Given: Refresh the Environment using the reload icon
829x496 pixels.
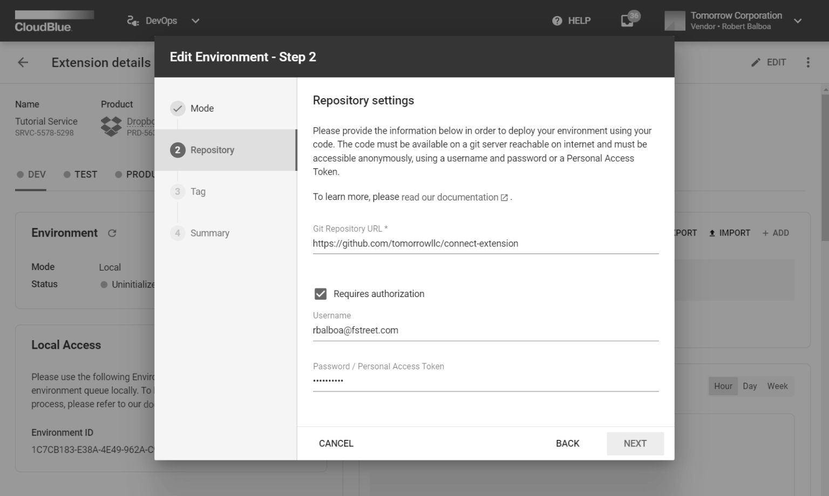Looking at the screenshot, I should (112, 233).
